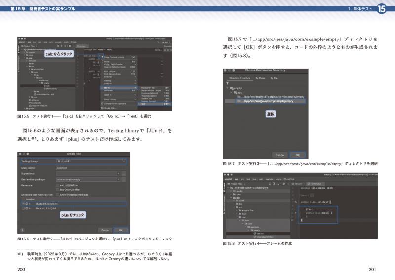Choose Declaration or Usages in Go To submenu
The image size is (395, 280).
click(x=155, y=91)
